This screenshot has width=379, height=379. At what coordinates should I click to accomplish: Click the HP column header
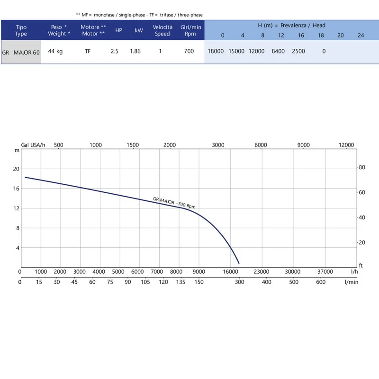119,30
